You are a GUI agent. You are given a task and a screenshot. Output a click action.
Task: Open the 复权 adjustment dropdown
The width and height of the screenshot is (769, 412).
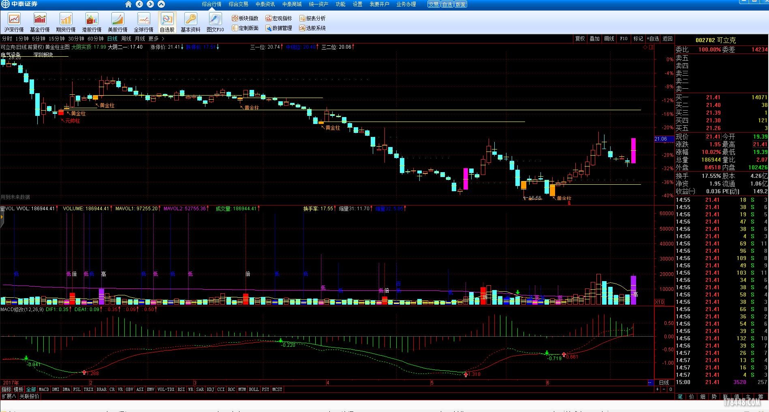click(580, 38)
